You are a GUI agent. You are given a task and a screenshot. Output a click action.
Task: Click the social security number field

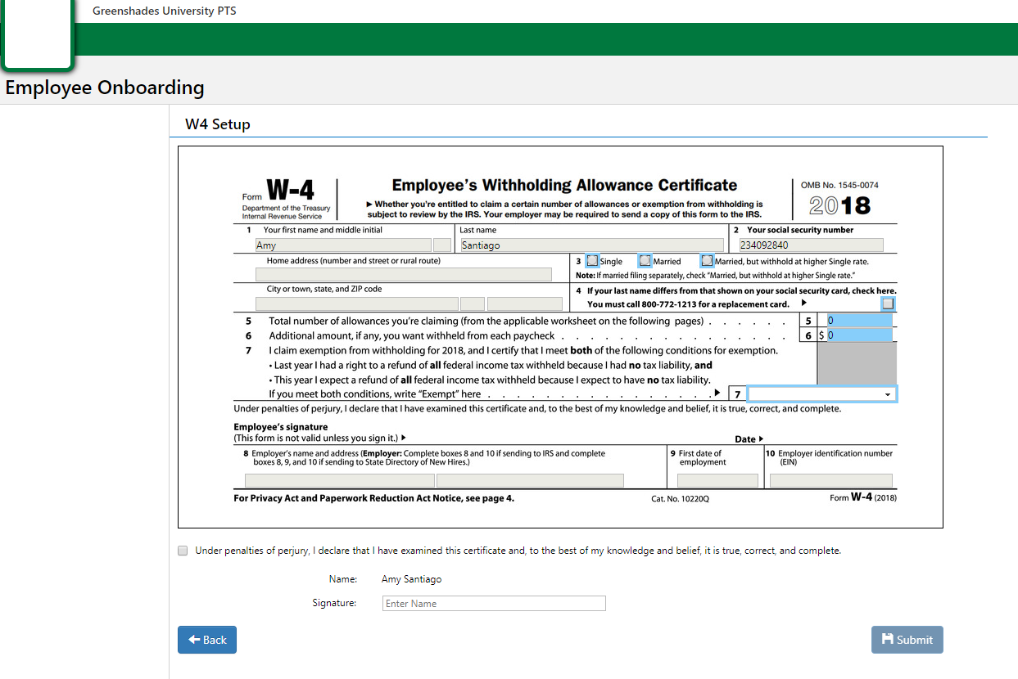pyautogui.click(x=811, y=245)
